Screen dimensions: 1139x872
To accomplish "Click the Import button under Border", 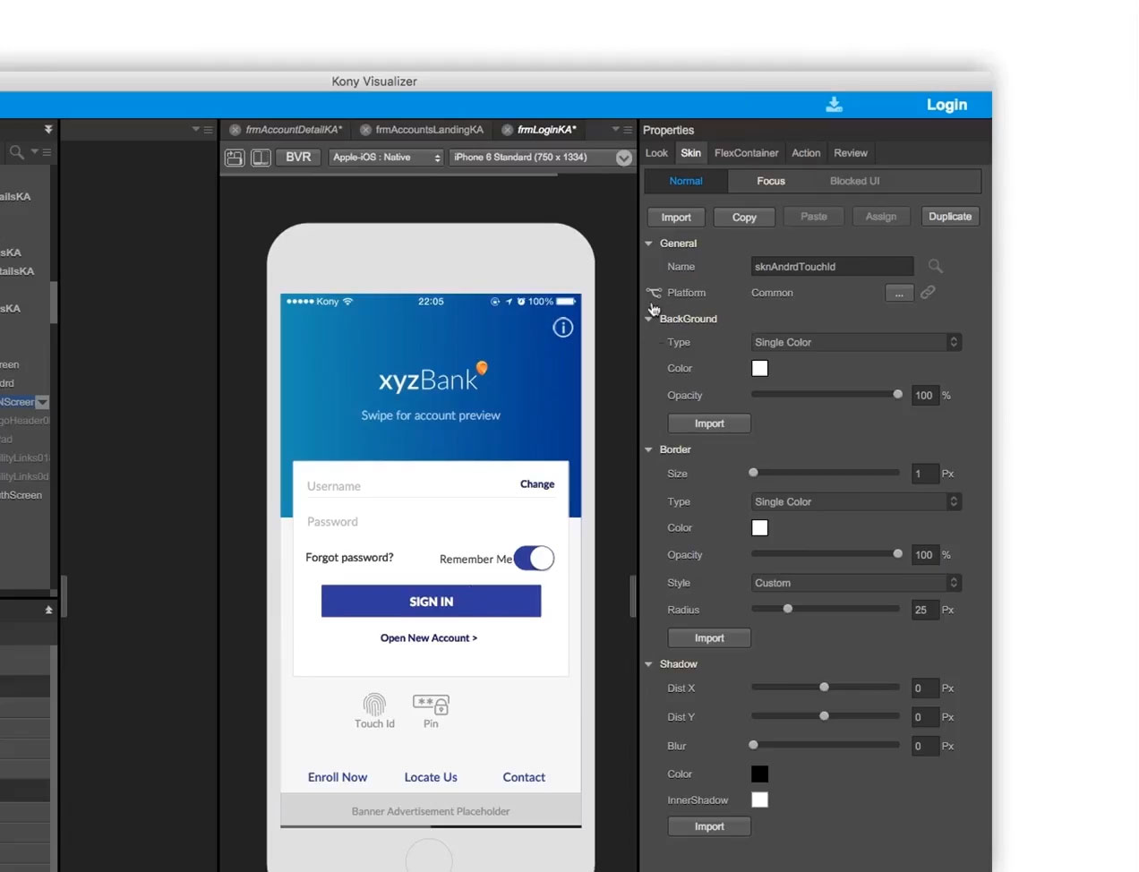I will [x=709, y=637].
